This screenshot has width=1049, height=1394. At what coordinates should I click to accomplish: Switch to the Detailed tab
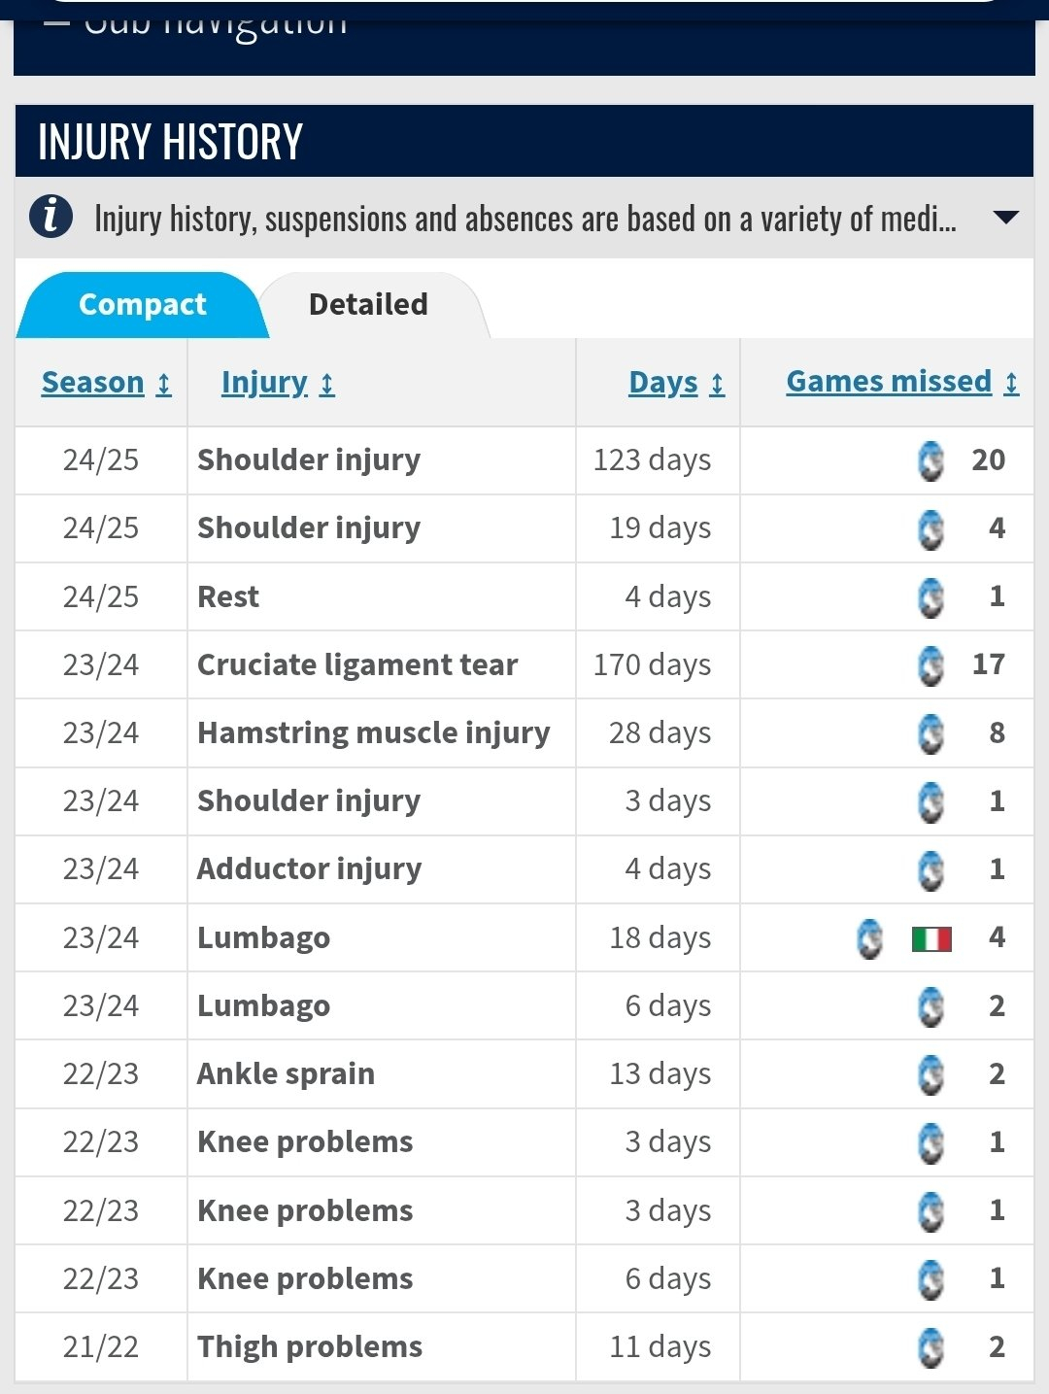click(369, 304)
